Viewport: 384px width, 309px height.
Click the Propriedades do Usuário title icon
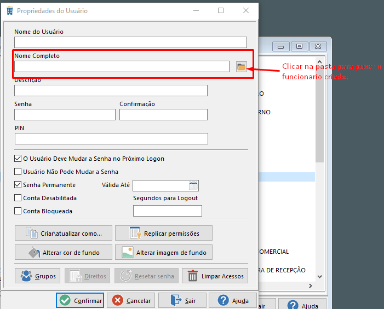coord(10,11)
